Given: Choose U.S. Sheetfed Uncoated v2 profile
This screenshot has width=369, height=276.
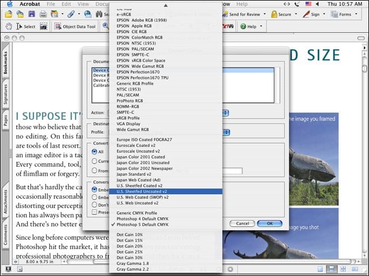Looking at the screenshot, I should coord(165,191).
